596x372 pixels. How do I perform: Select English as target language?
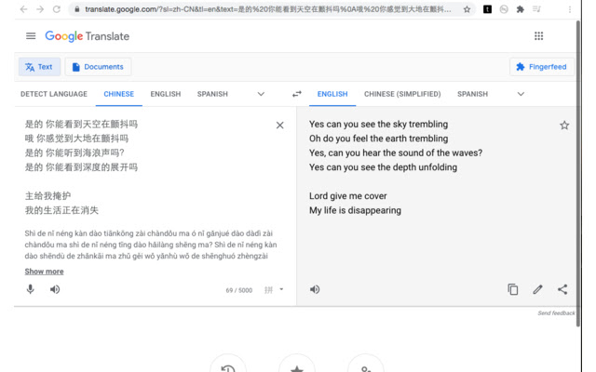[332, 94]
